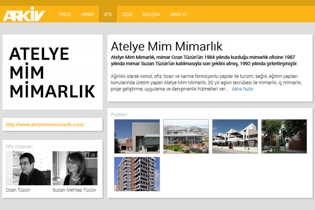Click Ozan Tüzün's portrait photo
315x210 pixels.
tap(28, 168)
